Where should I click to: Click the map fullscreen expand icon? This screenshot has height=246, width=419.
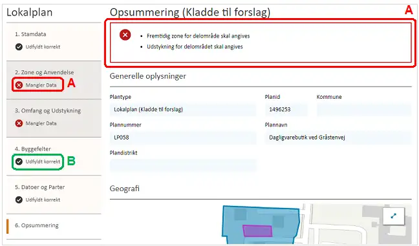pos(394,216)
